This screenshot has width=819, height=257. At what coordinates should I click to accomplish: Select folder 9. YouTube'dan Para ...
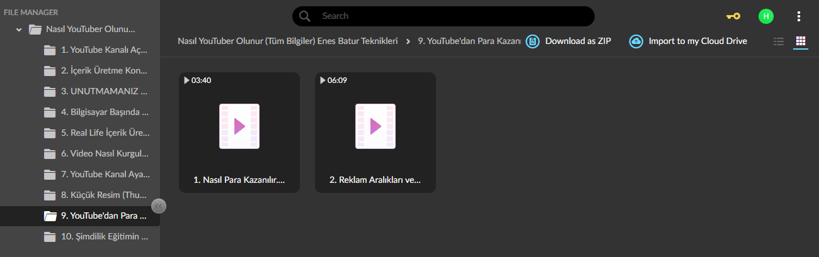[104, 216]
